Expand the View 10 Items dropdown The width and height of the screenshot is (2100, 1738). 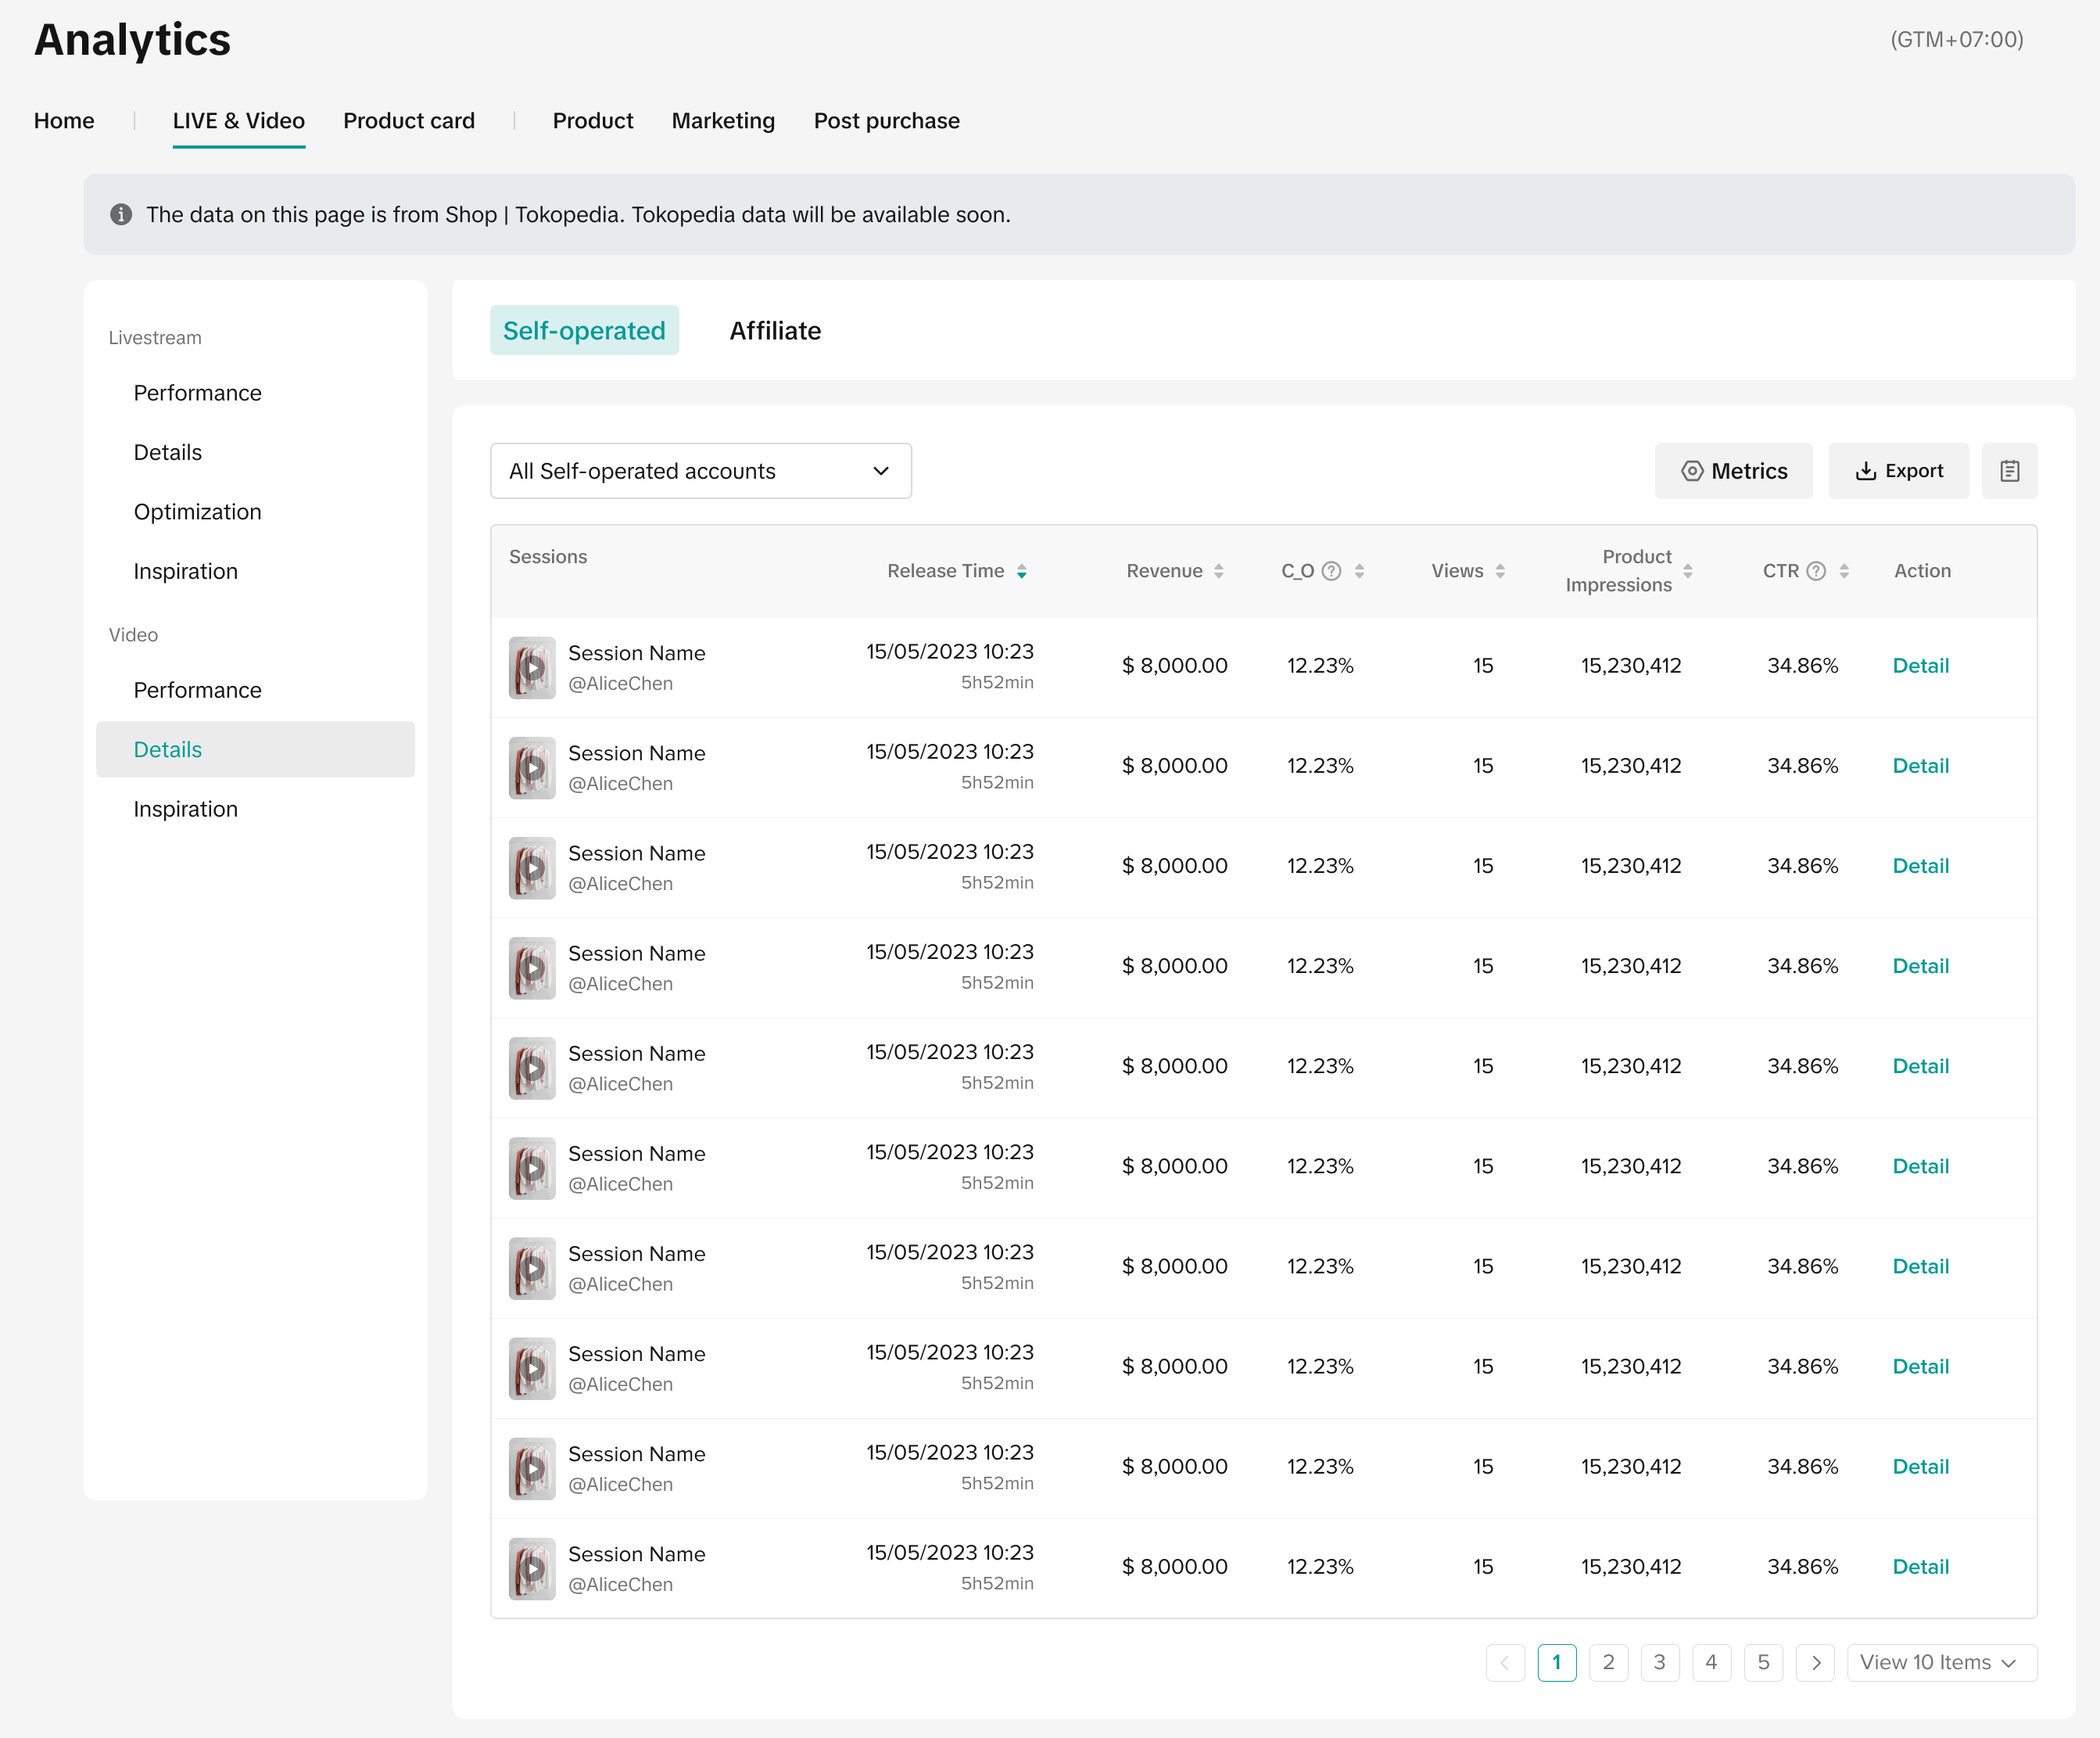point(1940,1662)
